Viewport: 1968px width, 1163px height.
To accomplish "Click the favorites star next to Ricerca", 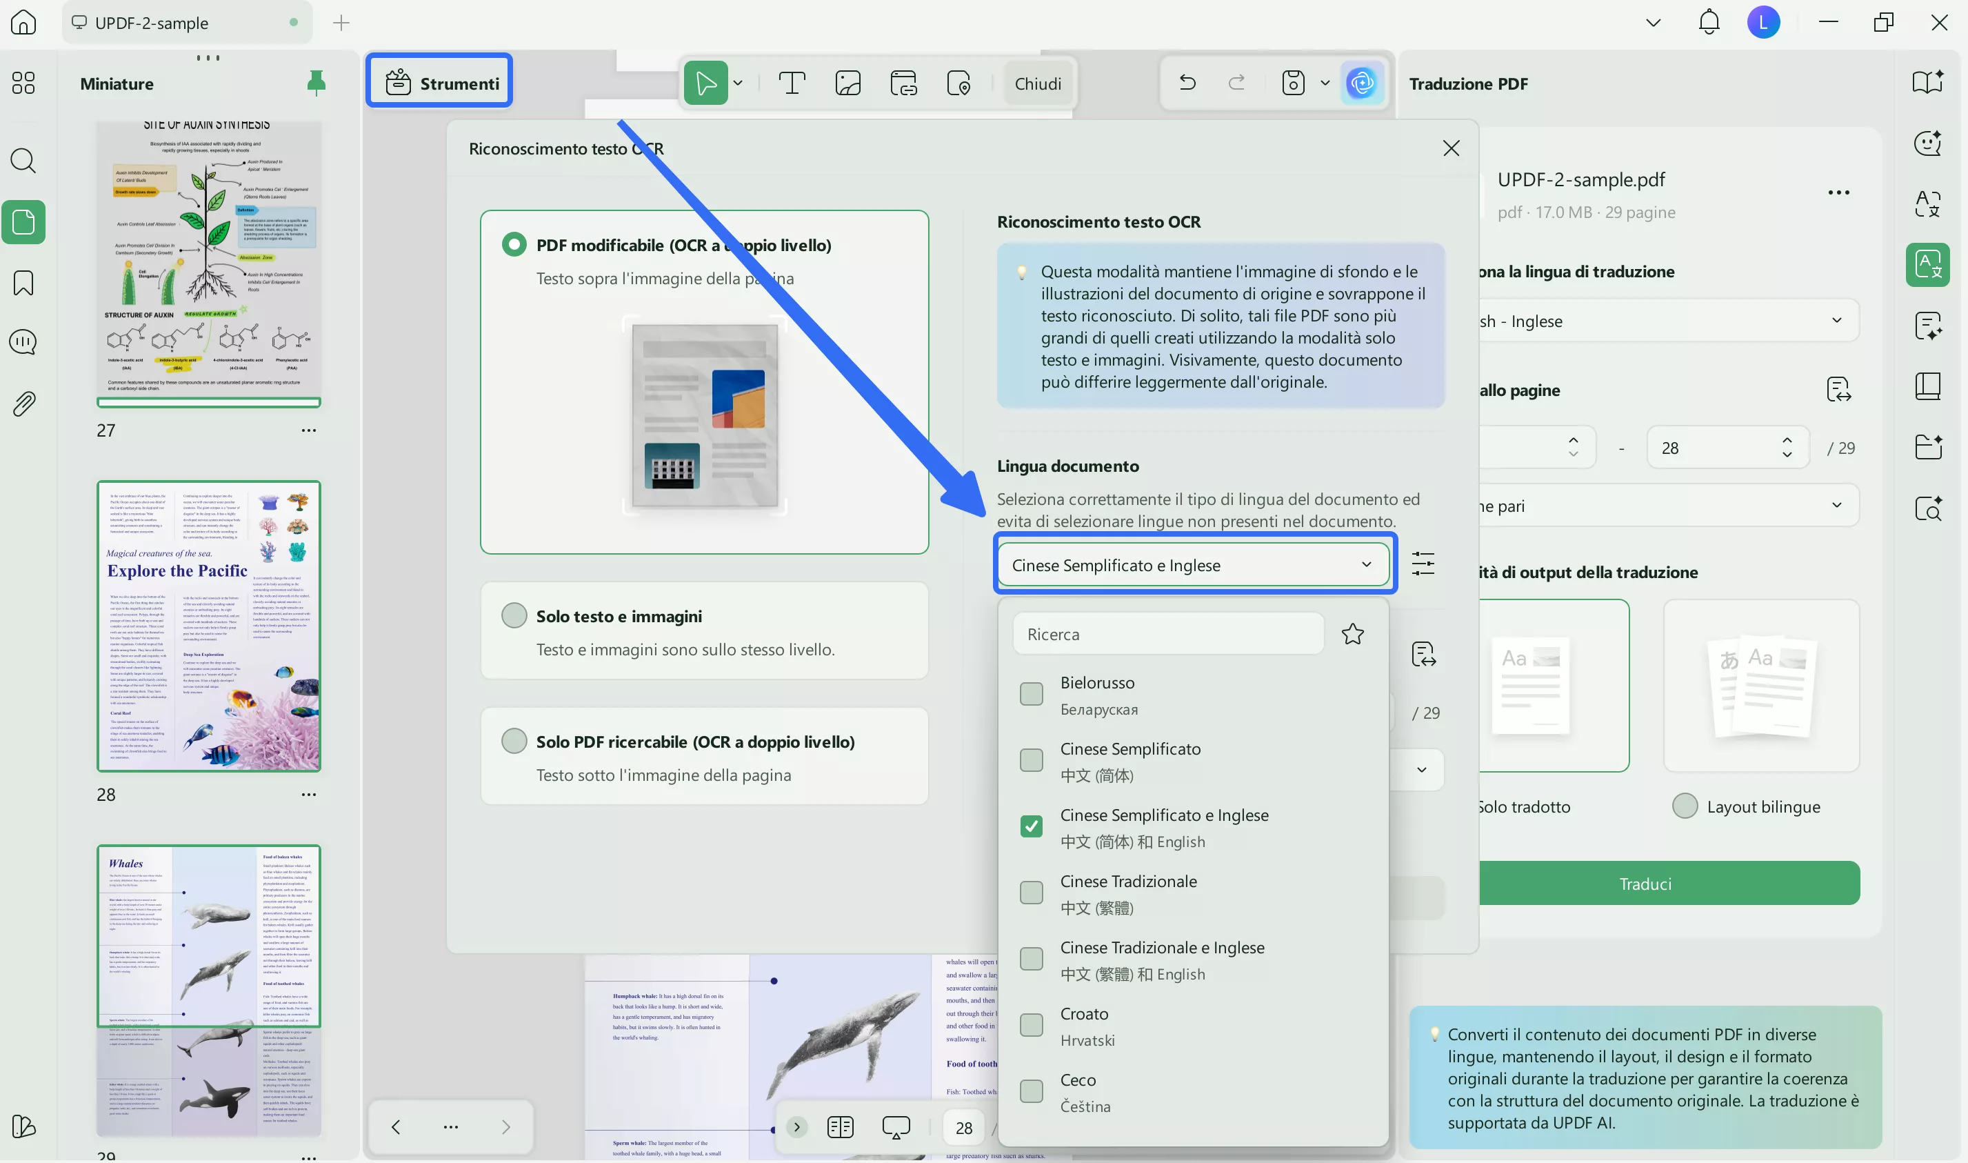I will 1352,634.
